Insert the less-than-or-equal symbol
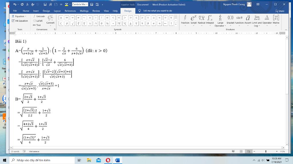The image size is (293, 164). click(x=136, y=18)
